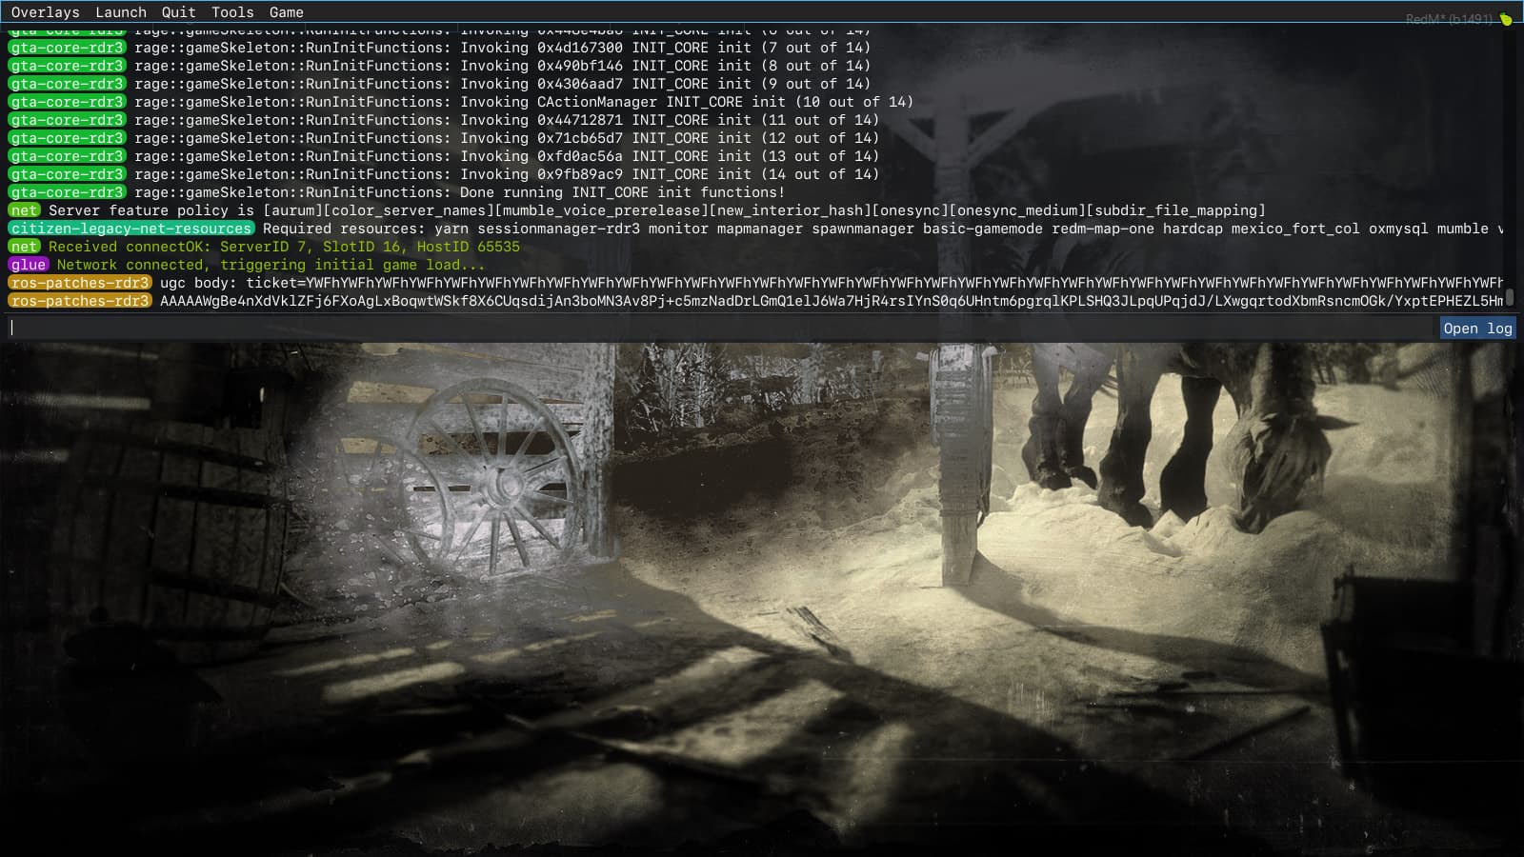The width and height of the screenshot is (1524, 857).
Task: Select Launch in the menu bar
Action: (x=120, y=11)
